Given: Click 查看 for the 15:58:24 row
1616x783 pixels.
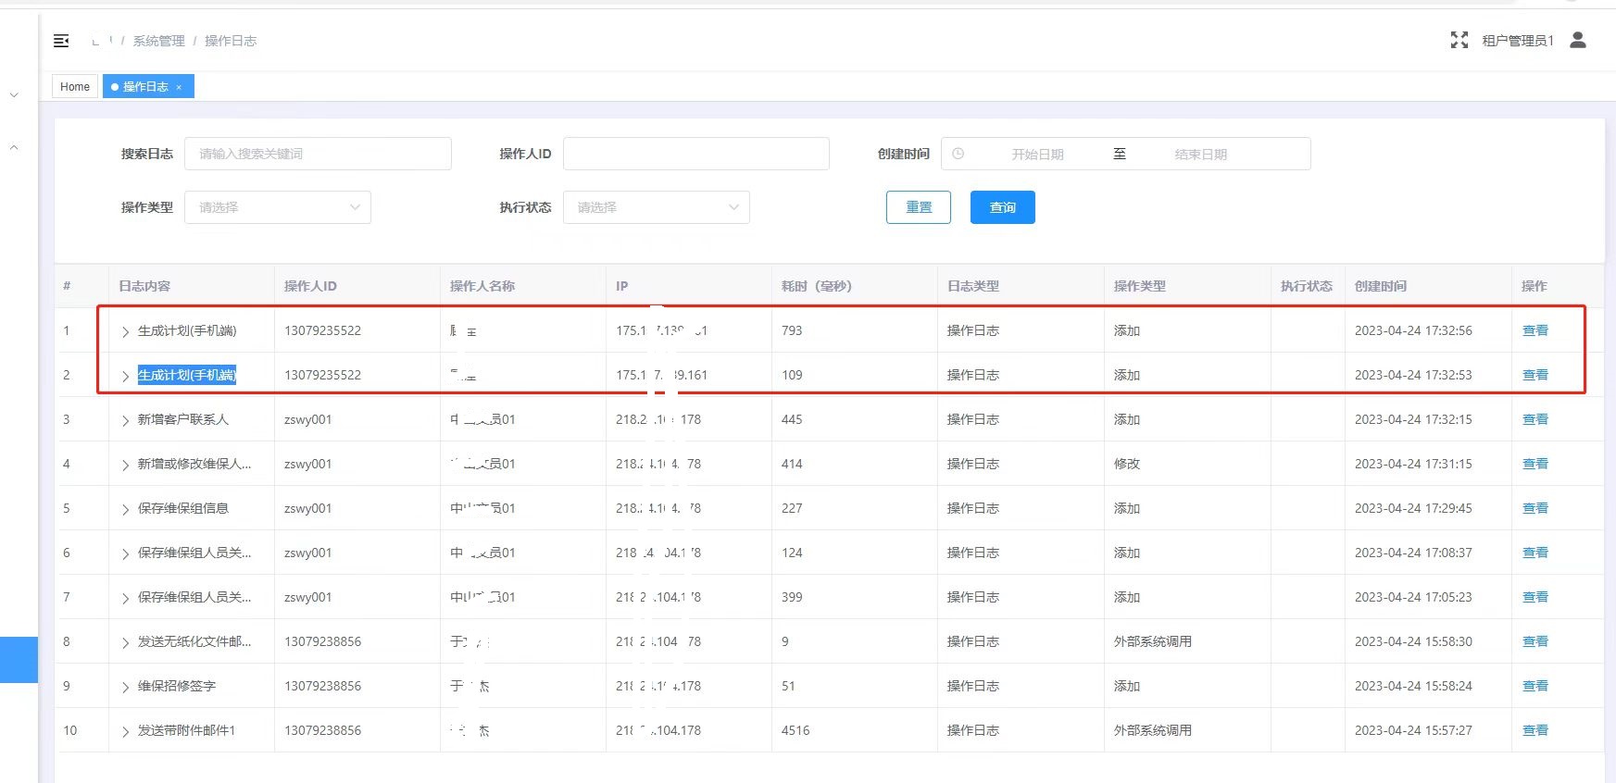Looking at the screenshot, I should tap(1535, 686).
